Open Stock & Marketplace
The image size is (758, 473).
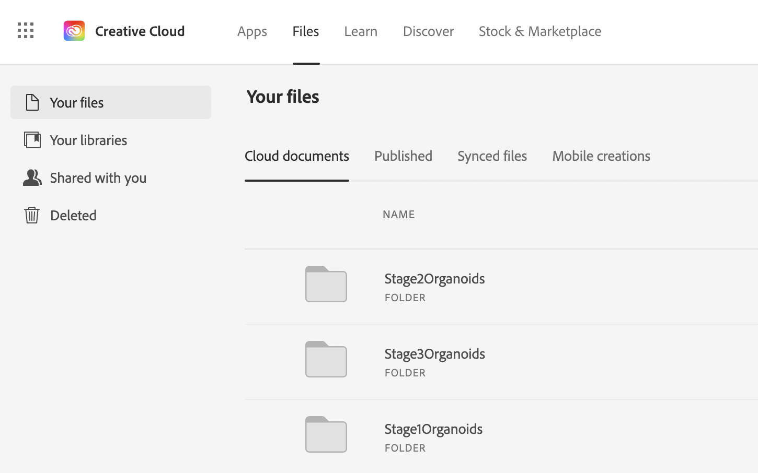(539, 31)
